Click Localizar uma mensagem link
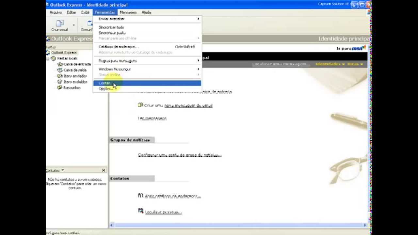This screenshot has width=418, height=235. pos(281,64)
